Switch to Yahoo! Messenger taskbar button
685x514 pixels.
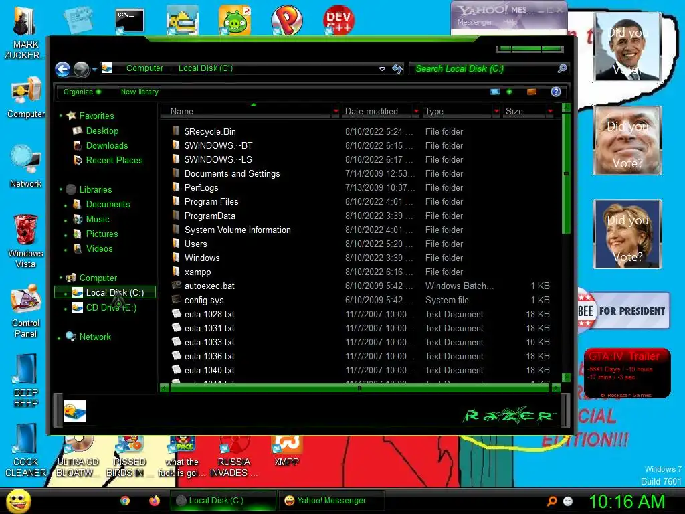coord(331,501)
